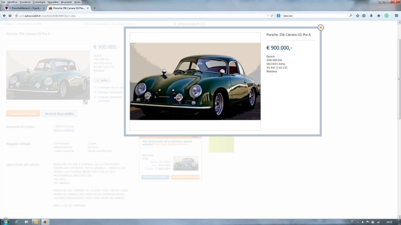Click the page vertical scrollbar
401x225 pixels.
point(399,79)
